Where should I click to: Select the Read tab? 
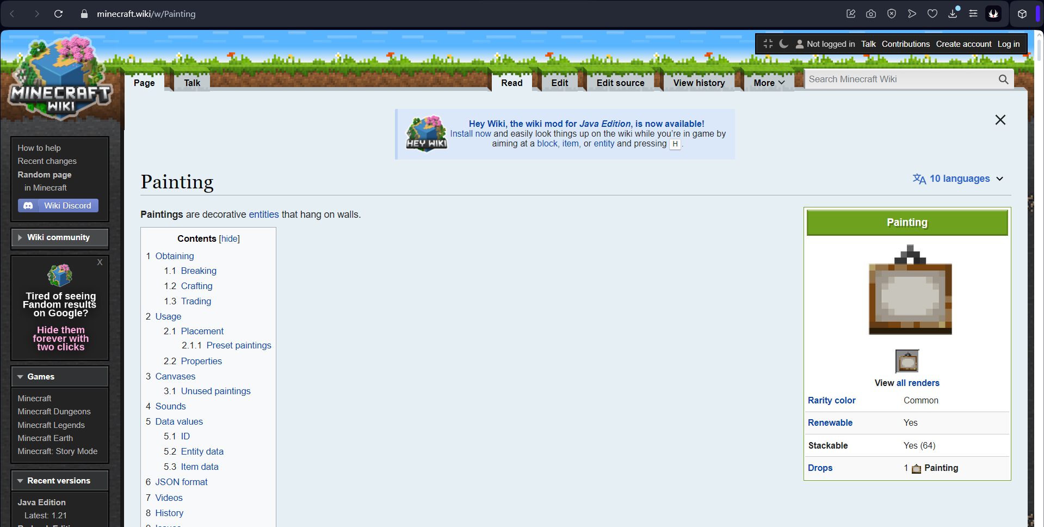512,83
